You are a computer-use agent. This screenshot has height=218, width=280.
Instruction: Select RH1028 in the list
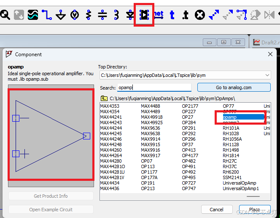click(x=231, y=134)
